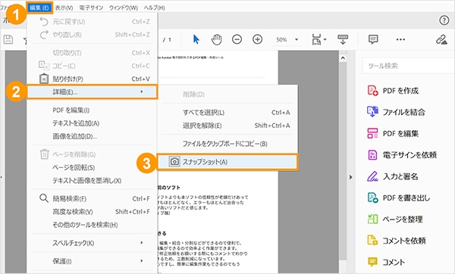Open the zoom level 50% dropdown
This screenshot has height=274, width=455.
(x=287, y=39)
